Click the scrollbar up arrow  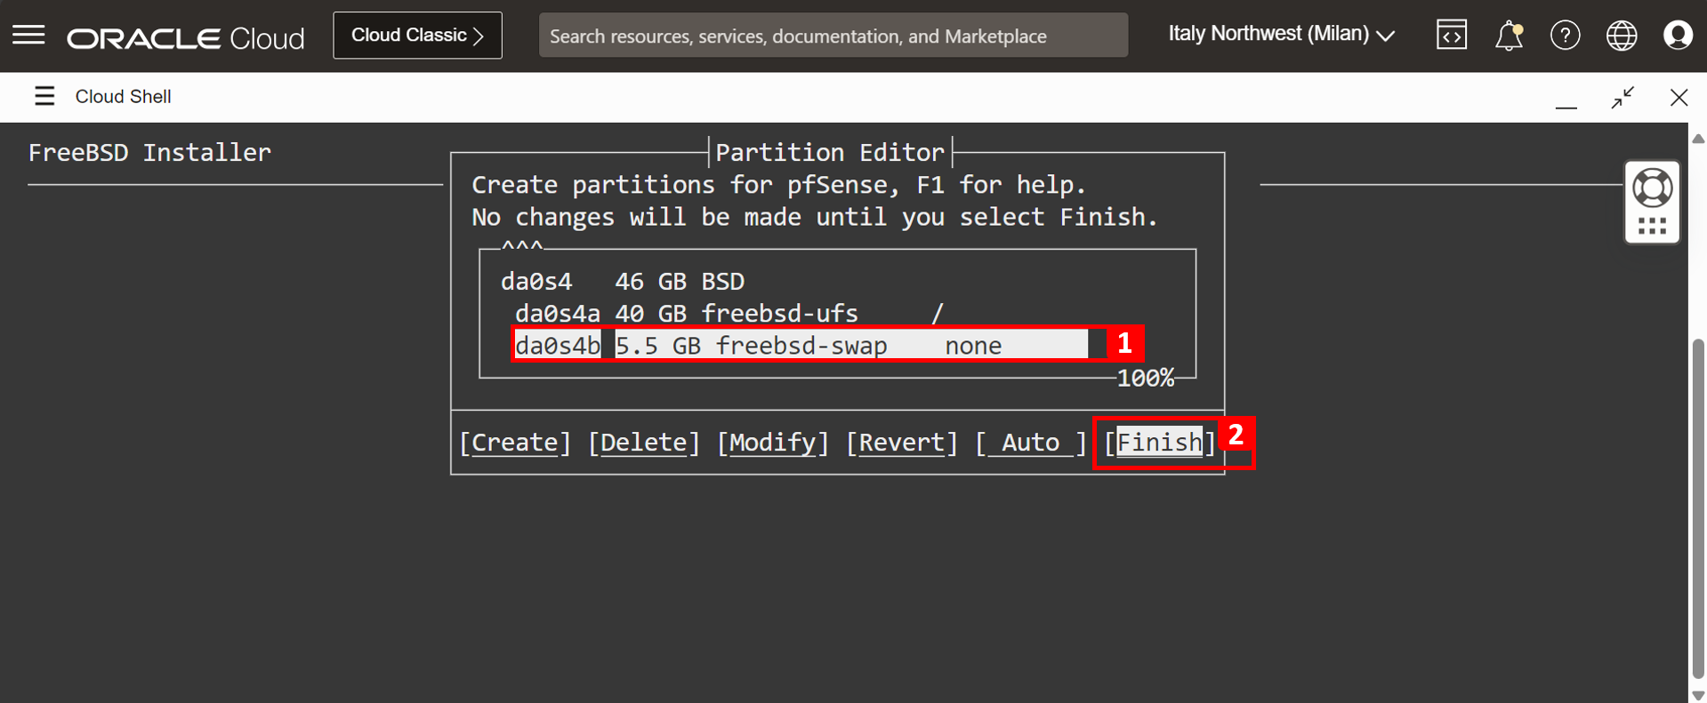pyautogui.click(x=1698, y=139)
